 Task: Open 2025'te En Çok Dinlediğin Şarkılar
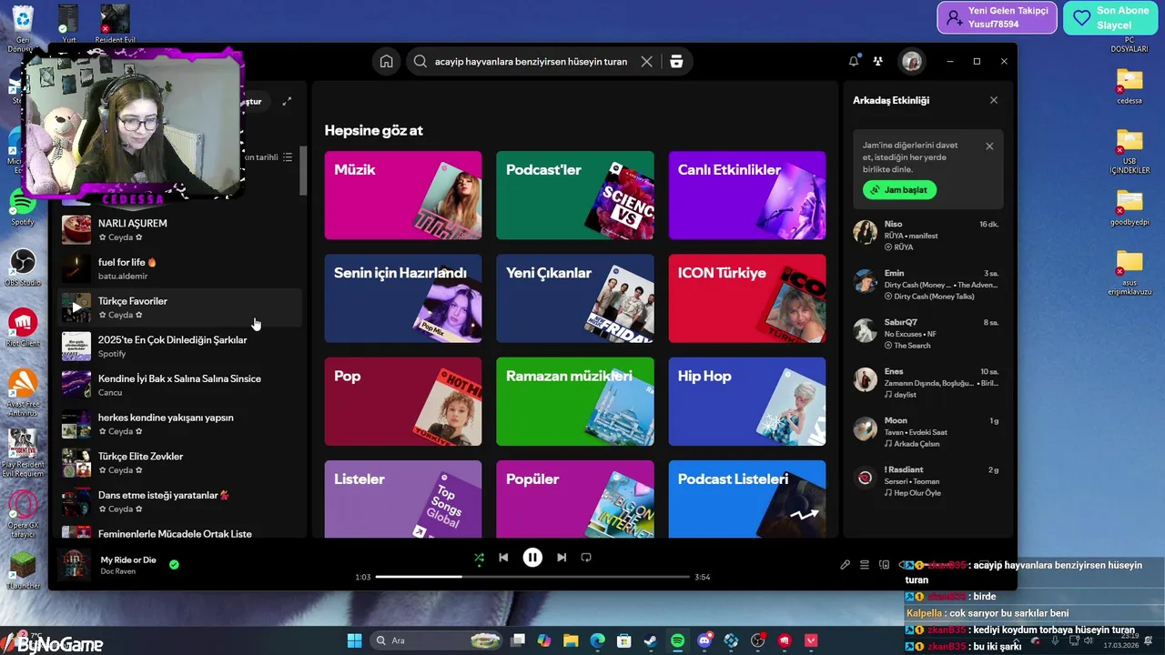tap(180, 346)
